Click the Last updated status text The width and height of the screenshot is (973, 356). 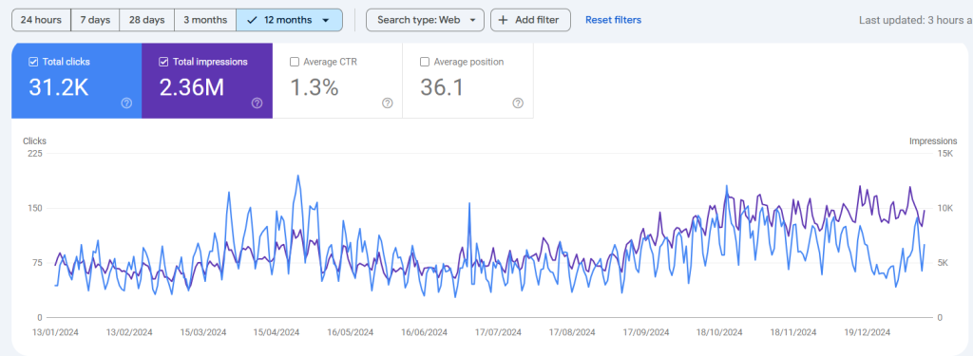(x=916, y=20)
